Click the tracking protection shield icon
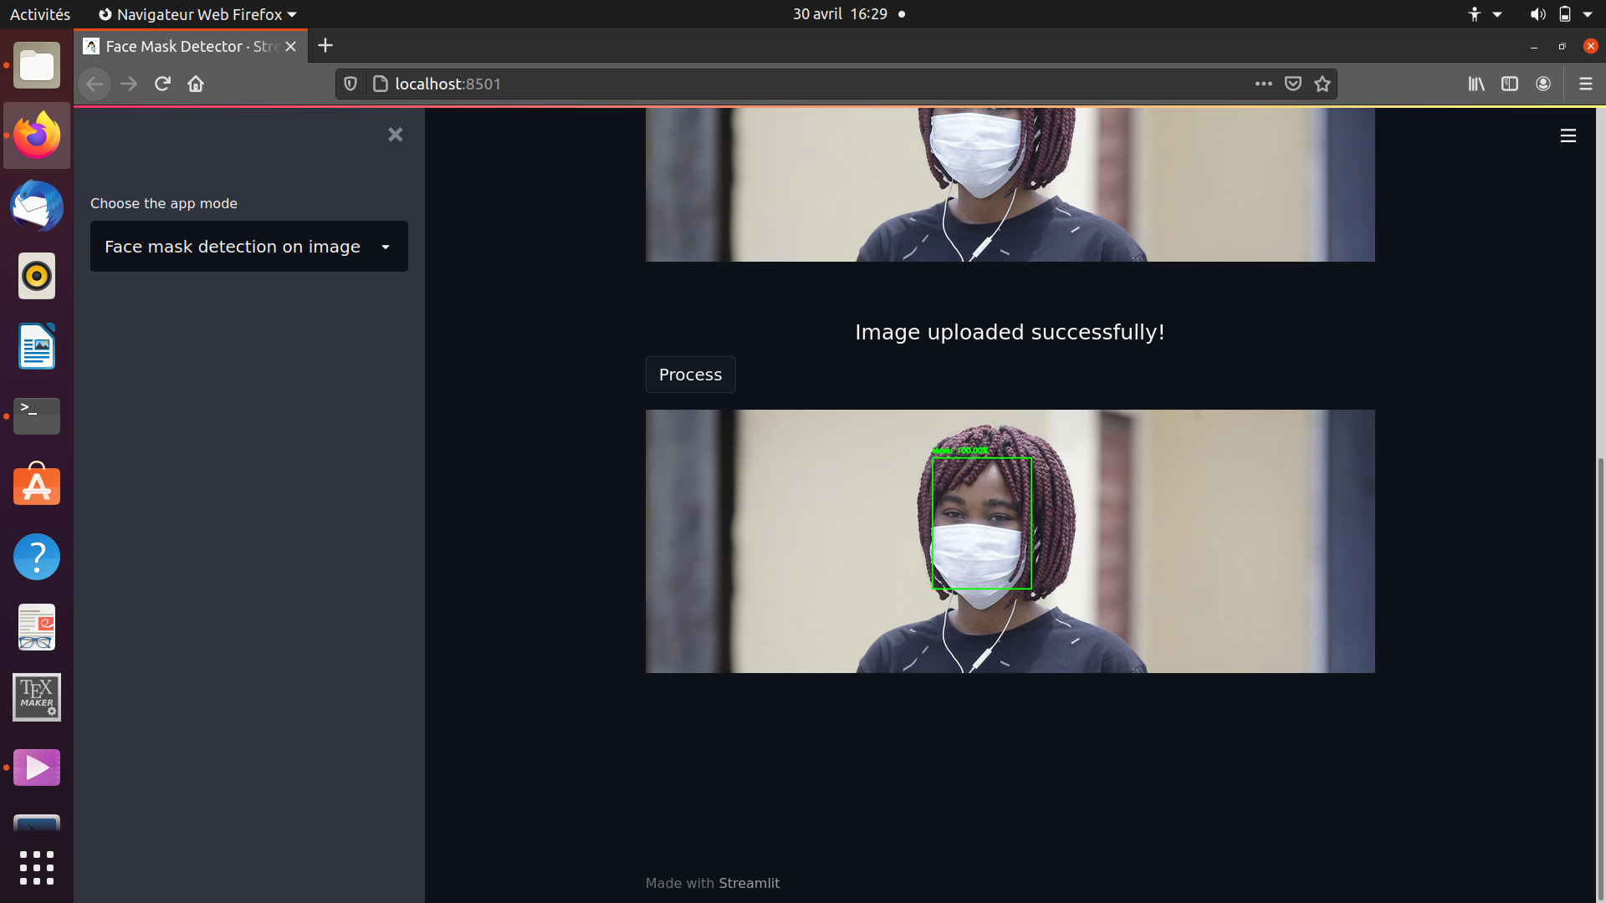This screenshot has height=903, width=1606. pos(350,84)
